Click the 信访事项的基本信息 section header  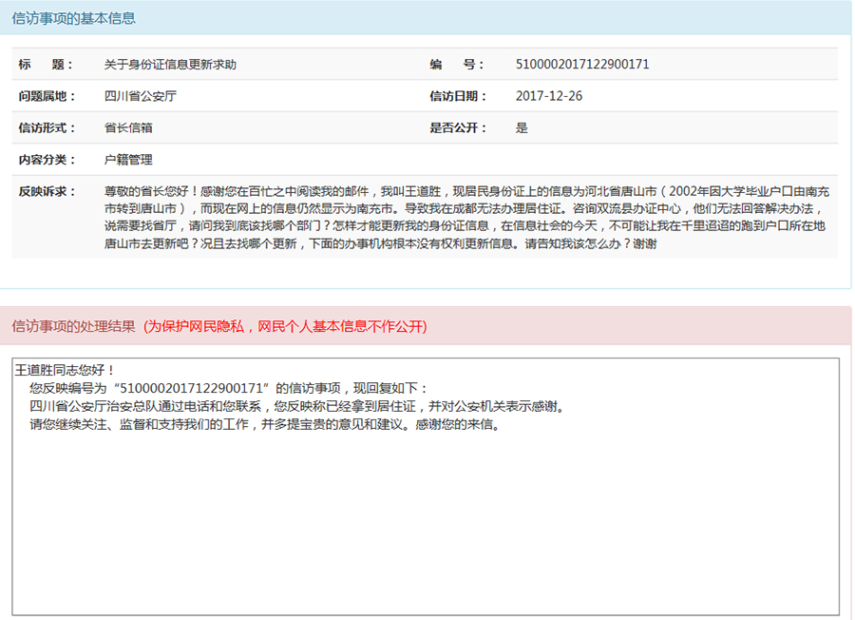tap(73, 18)
